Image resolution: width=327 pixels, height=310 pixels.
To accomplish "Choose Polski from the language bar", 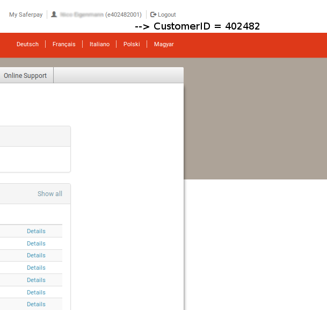I will click(132, 44).
